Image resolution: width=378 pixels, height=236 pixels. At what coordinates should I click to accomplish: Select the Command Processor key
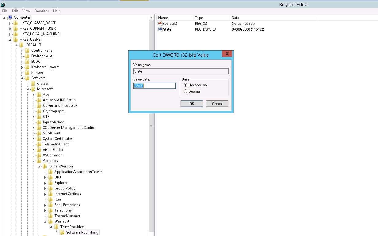[x=60, y=106]
